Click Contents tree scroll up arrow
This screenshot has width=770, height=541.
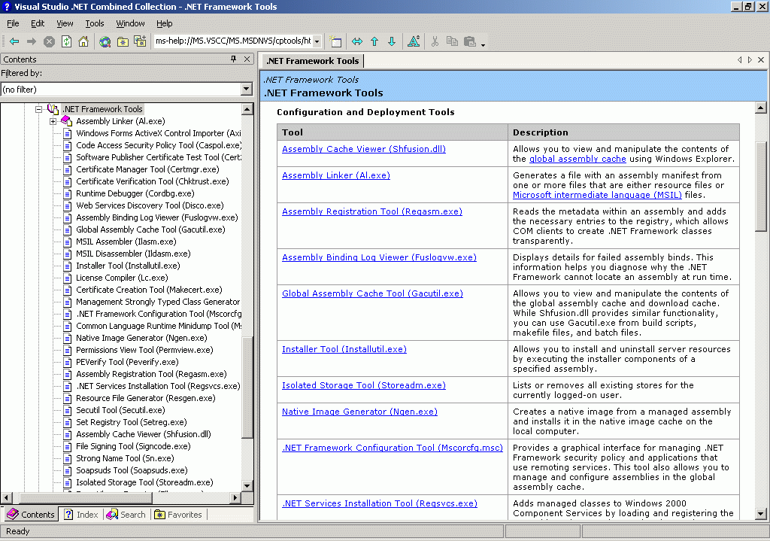(247, 109)
